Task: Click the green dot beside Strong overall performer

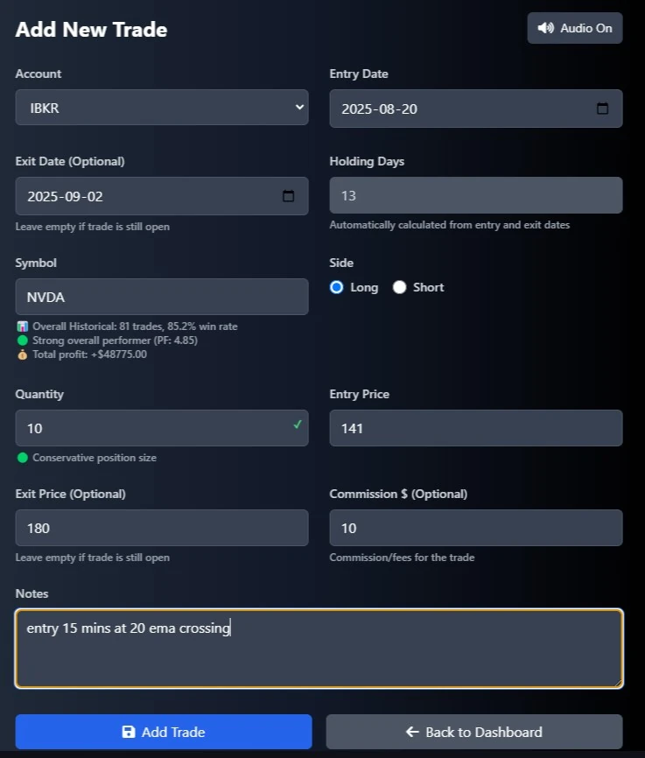Action: (x=21, y=340)
